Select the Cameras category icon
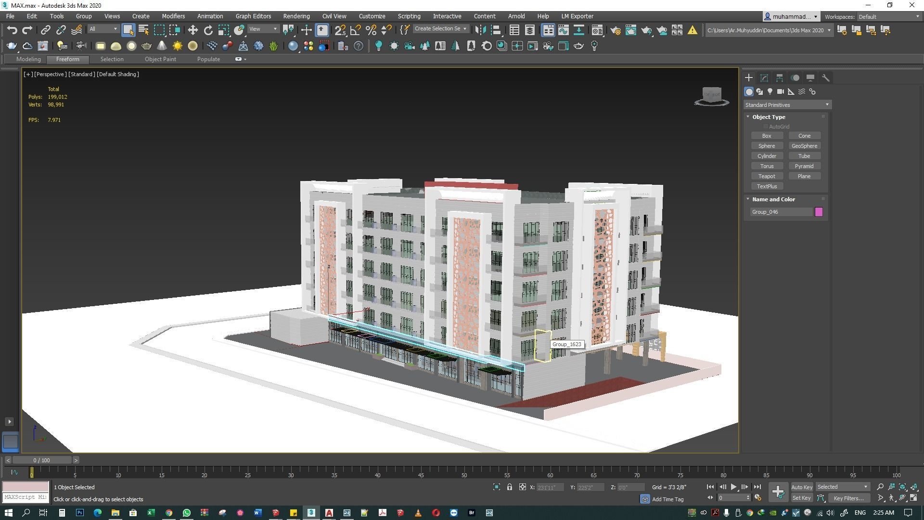The width and height of the screenshot is (924, 520). tap(781, 91)
